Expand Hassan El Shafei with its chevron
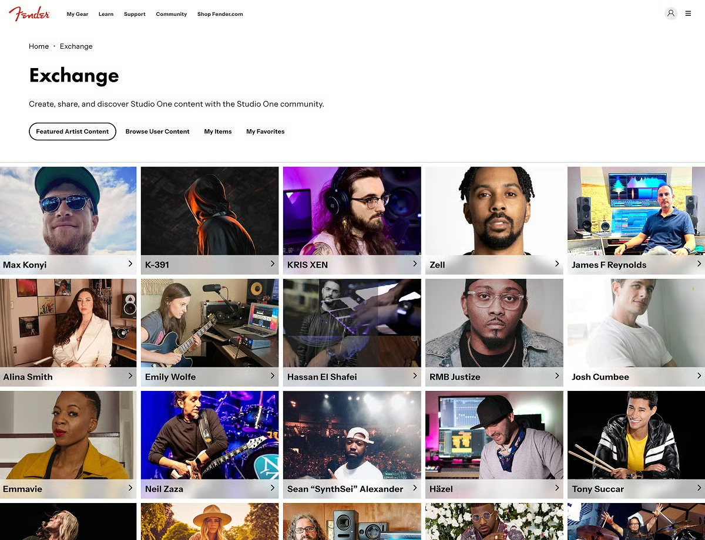The height and width of the screenshot is (540, 705). (415, 376)
